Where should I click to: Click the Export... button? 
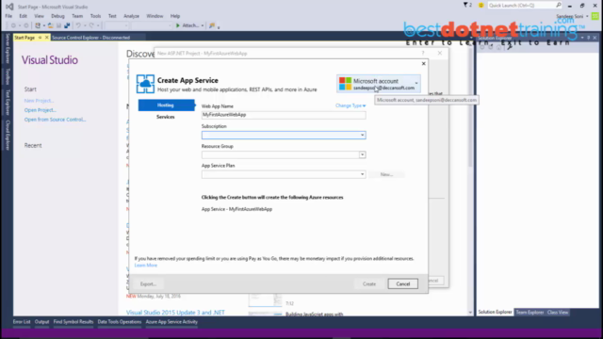[x=148, y=284]
